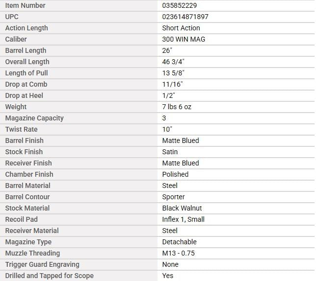This screenshot has height=281, width=316.
Task: Click the Barrel Contour value Sporter
Action: 173,197
